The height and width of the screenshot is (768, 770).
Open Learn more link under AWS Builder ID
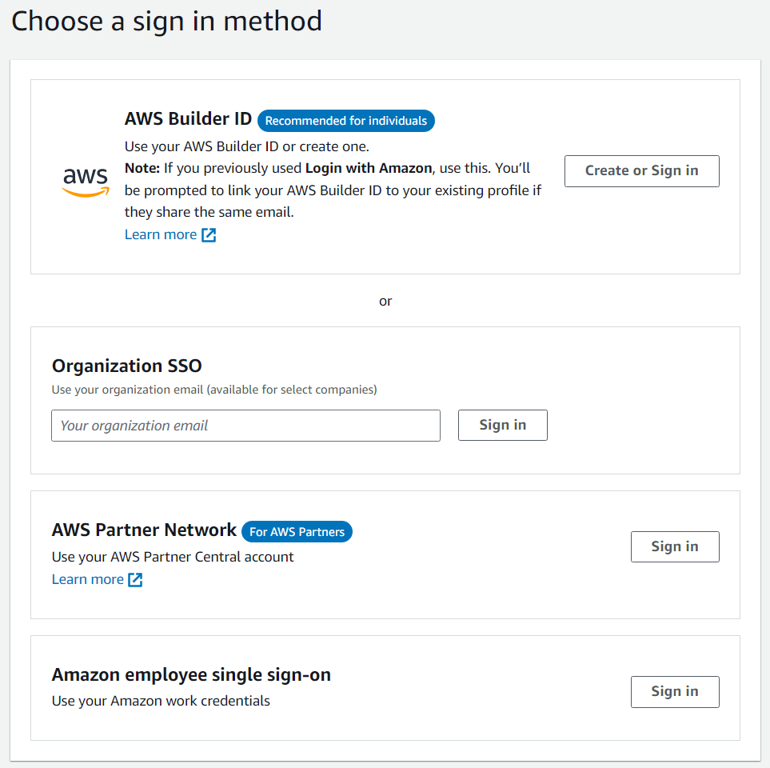(161, 234)
